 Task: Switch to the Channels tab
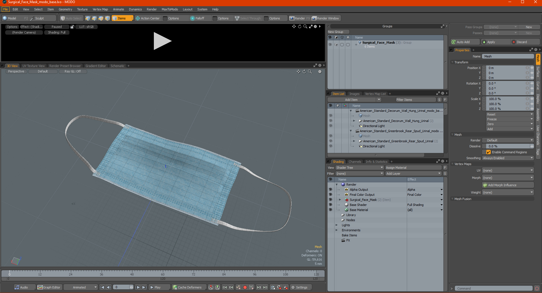[x=355, y=162]
